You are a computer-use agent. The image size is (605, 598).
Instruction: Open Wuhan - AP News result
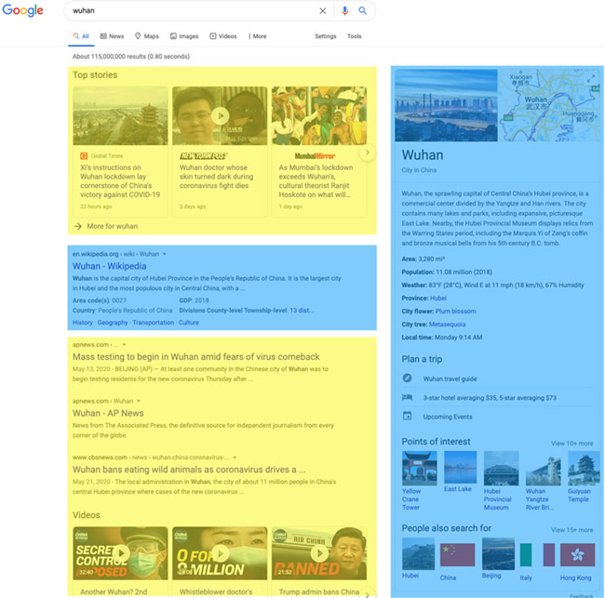pos(108,413)
